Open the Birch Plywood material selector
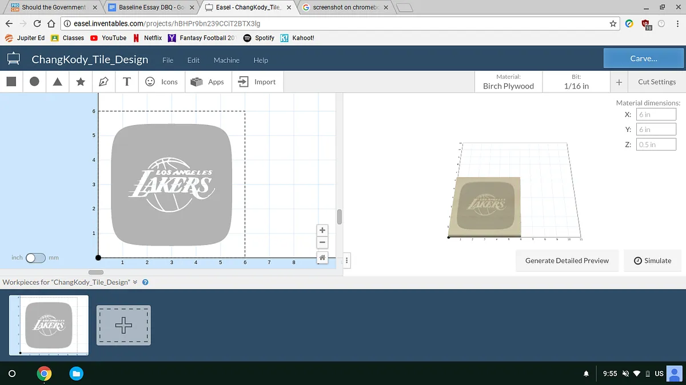 click(x=508, y=82)
